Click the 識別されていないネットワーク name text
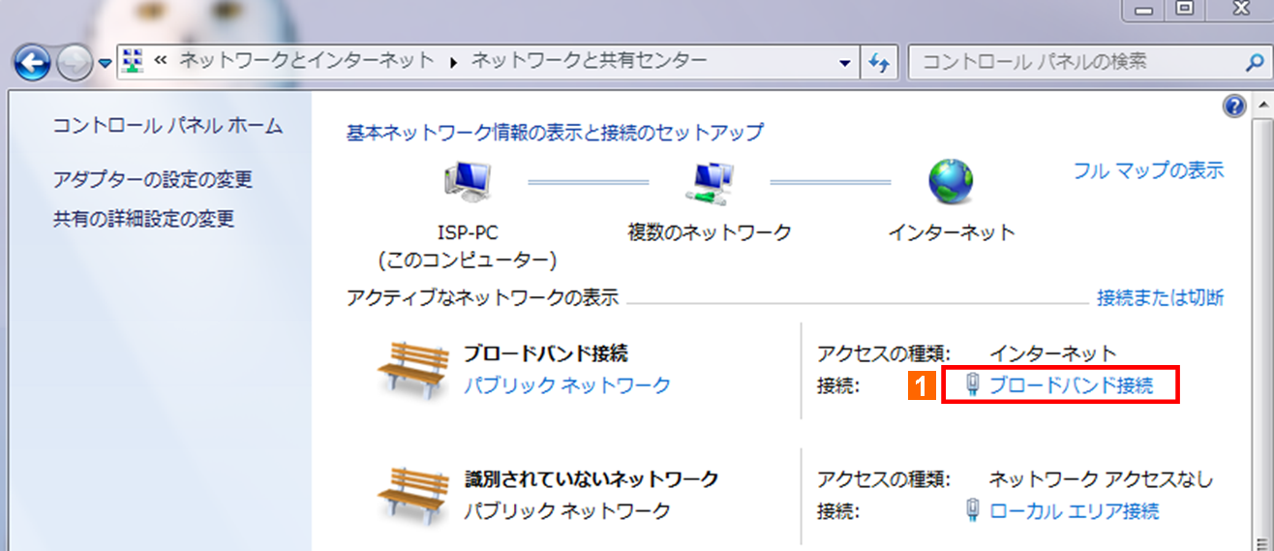Screen dimensions: 1274x551 pyautogui.click(x=591, y=478)
